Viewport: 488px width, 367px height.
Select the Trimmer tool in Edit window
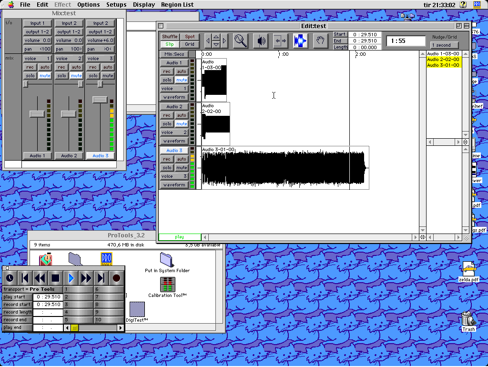tap(281, 41)
